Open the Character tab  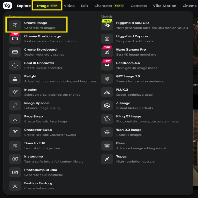click(109, 6)
